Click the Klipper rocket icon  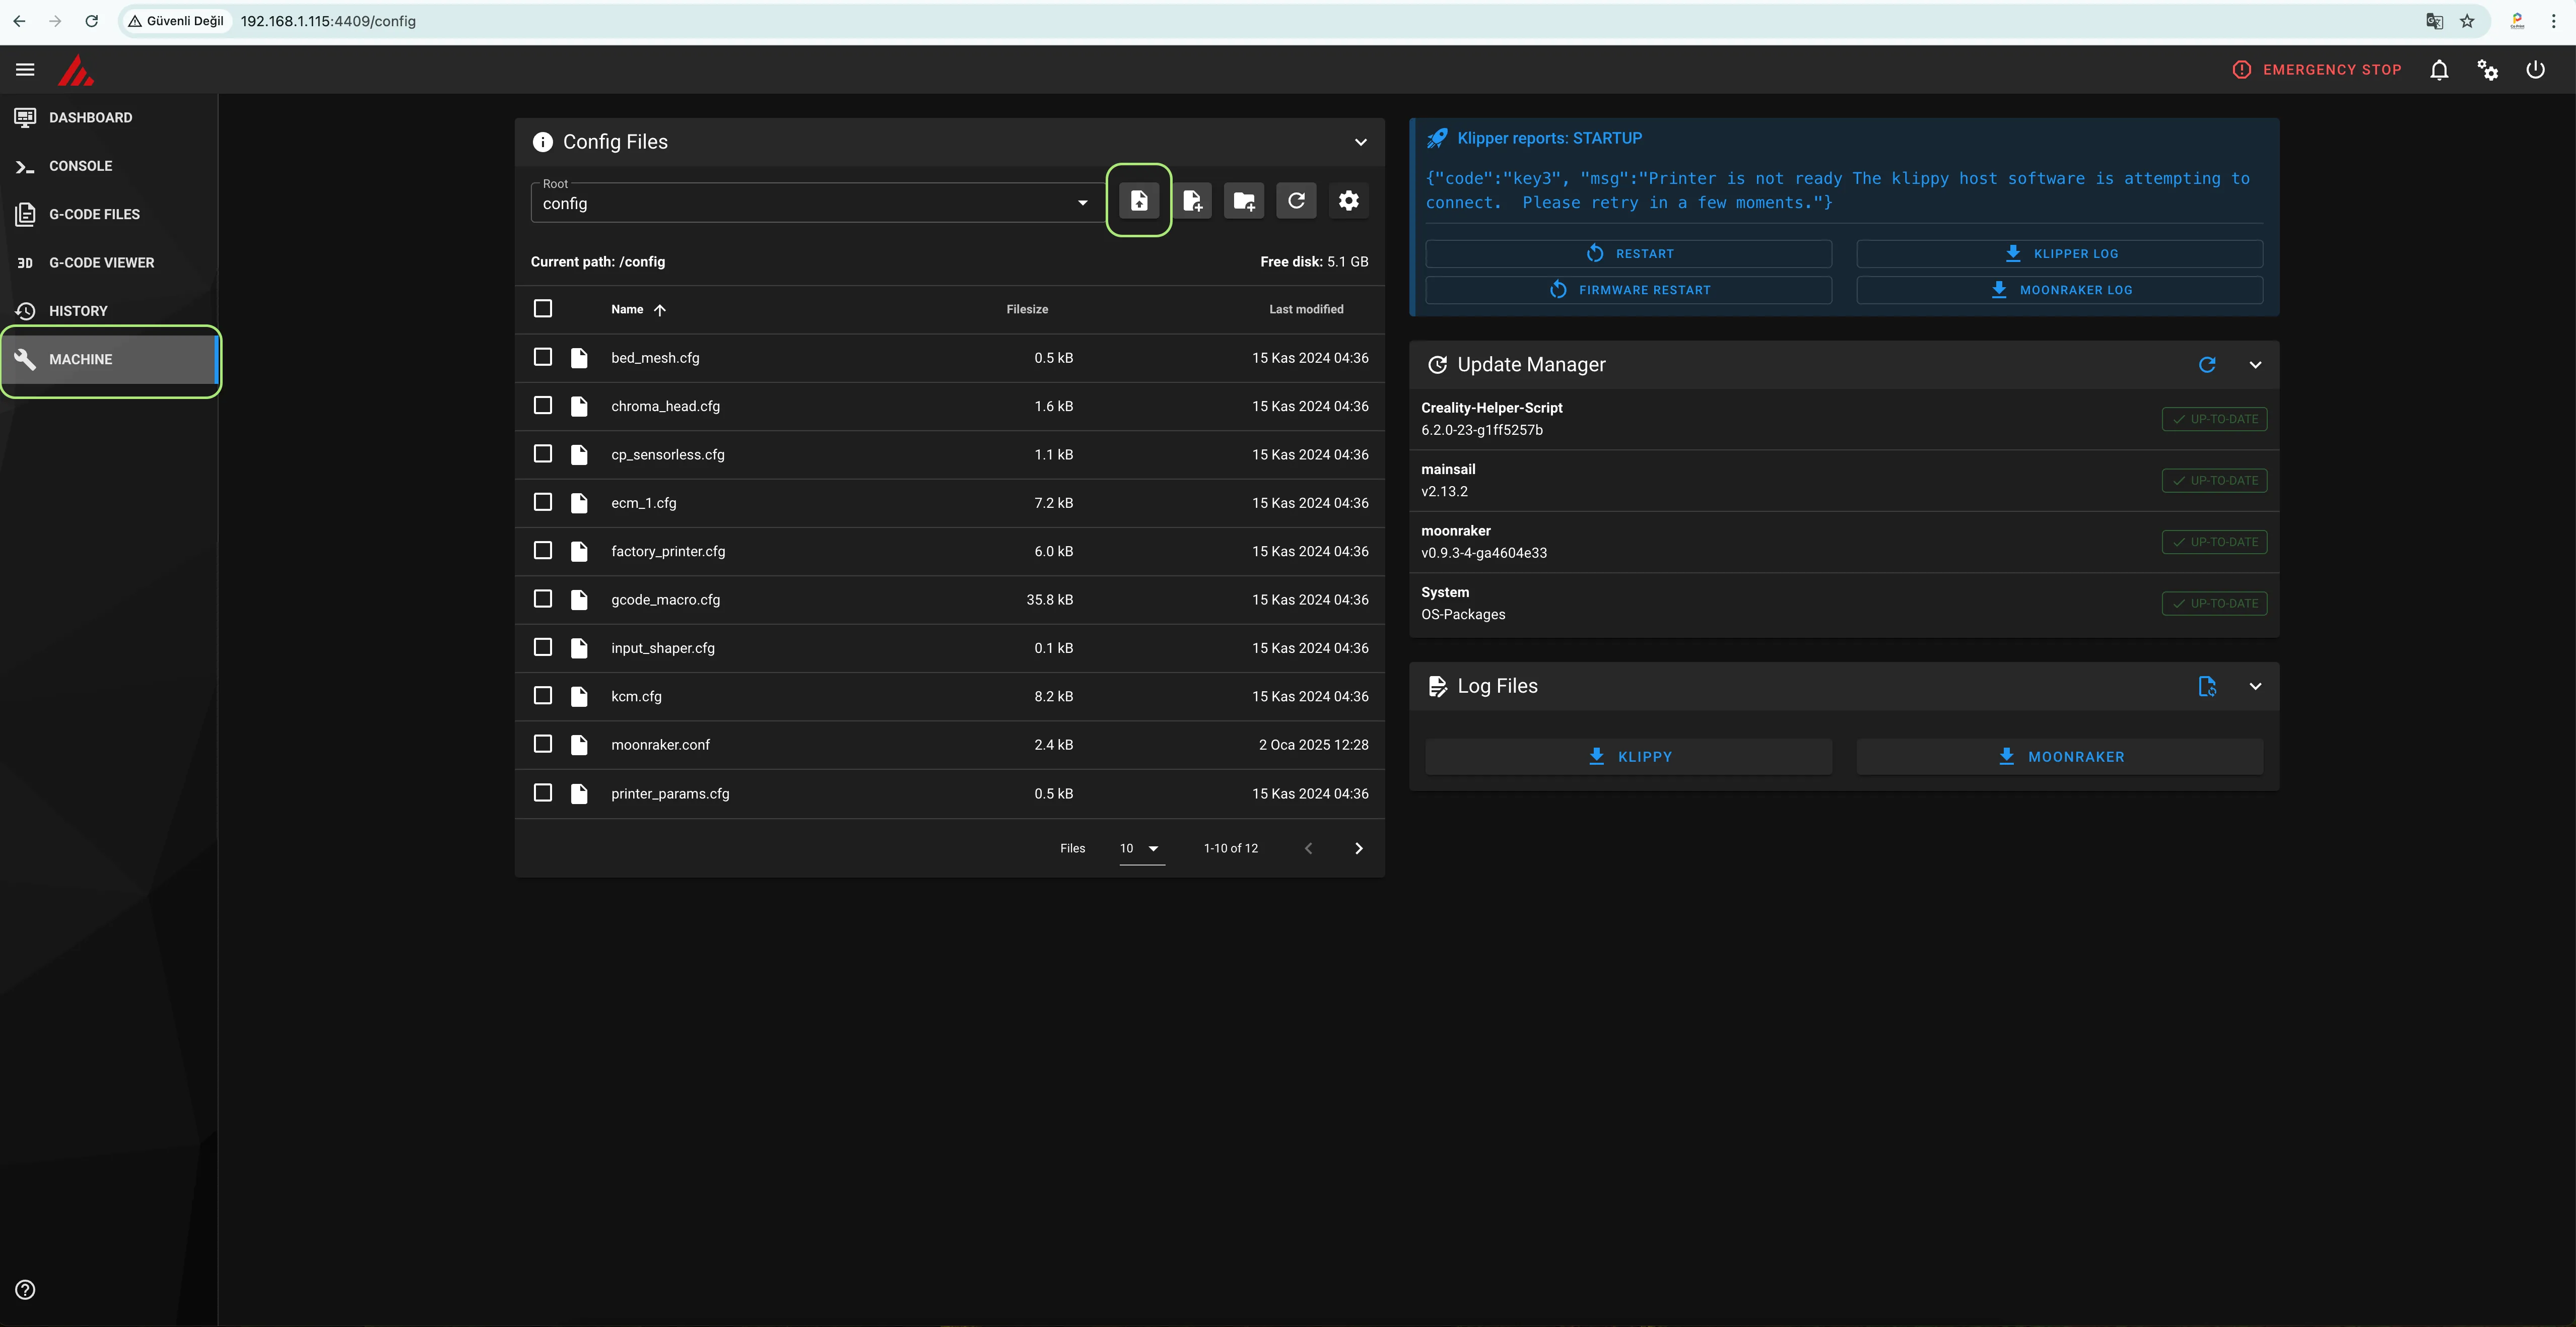coord(1437,138)
